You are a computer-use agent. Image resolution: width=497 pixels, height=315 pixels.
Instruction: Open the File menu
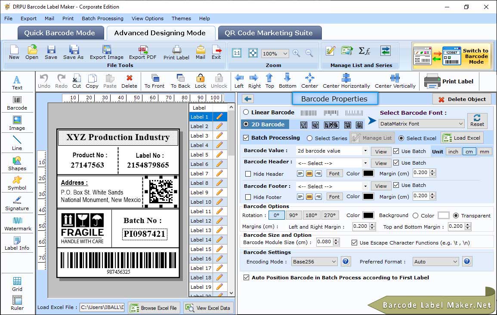8,18
